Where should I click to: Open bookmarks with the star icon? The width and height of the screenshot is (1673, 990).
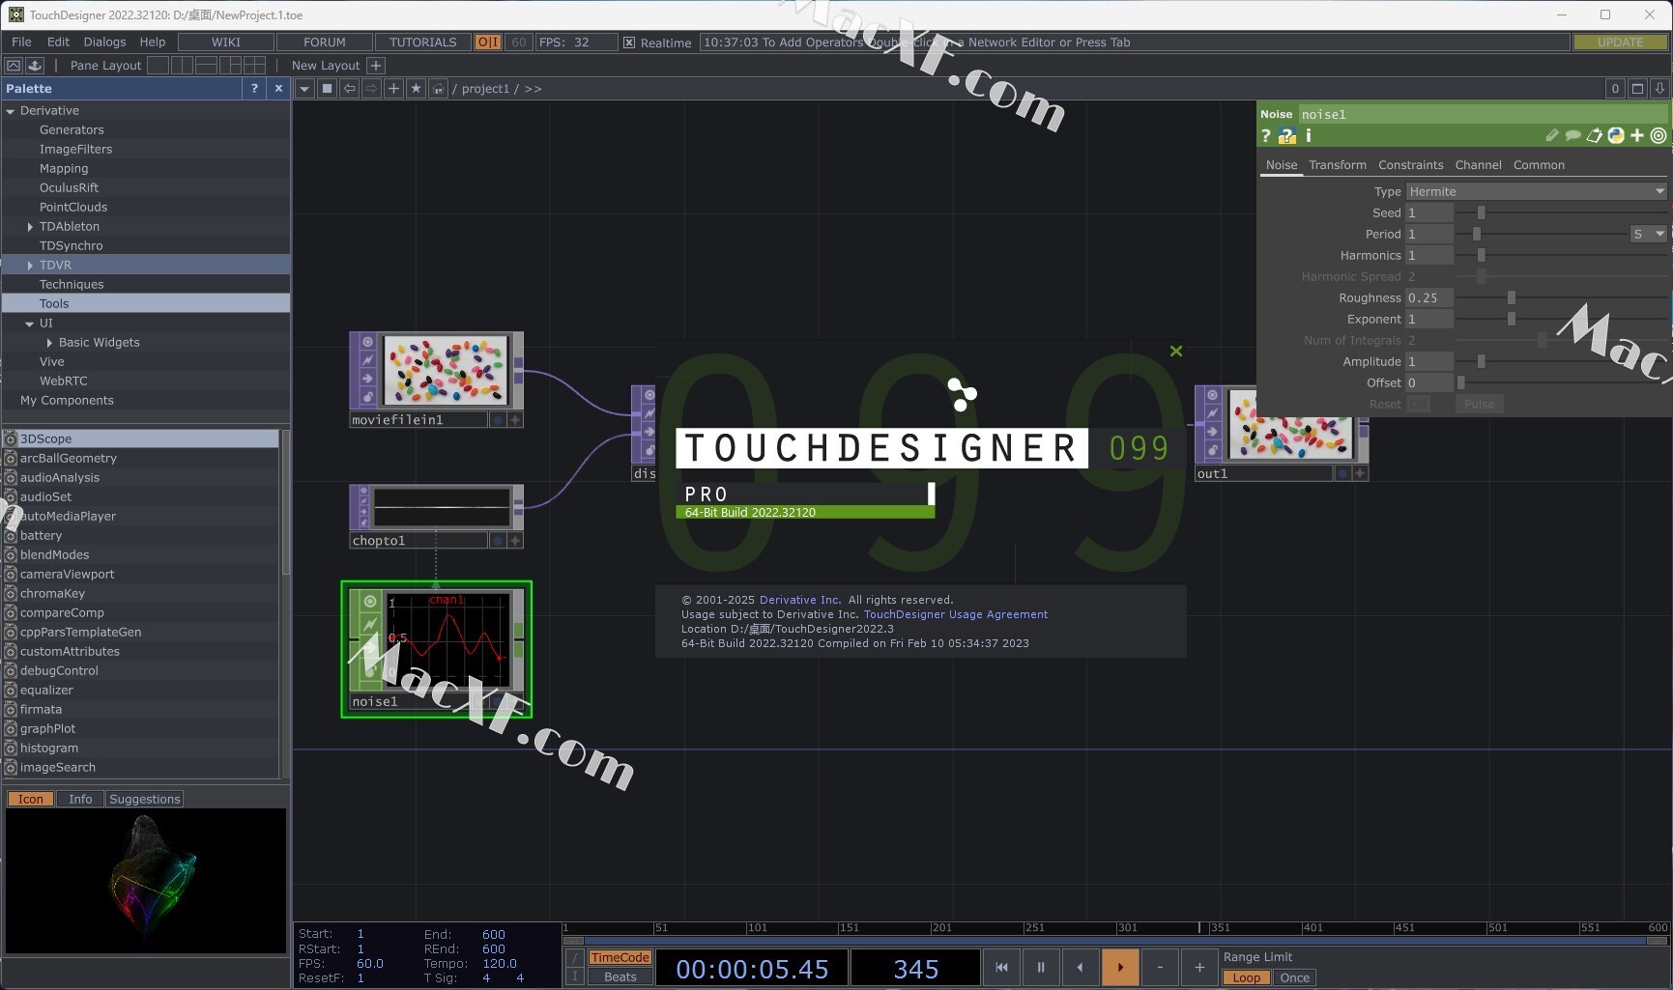416,89
